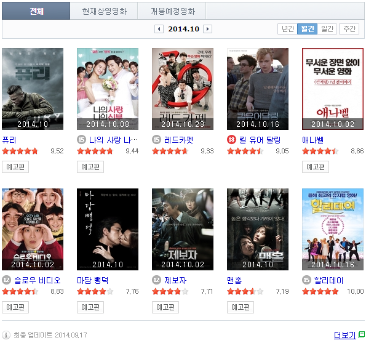This screenshot has height=343, width=366.
Task: Switch to 개봉예정영화 tab
Action: 172,10
